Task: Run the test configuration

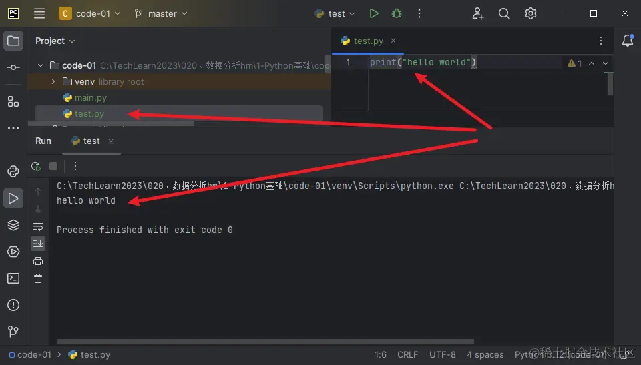Action: [x=374, y=13]
